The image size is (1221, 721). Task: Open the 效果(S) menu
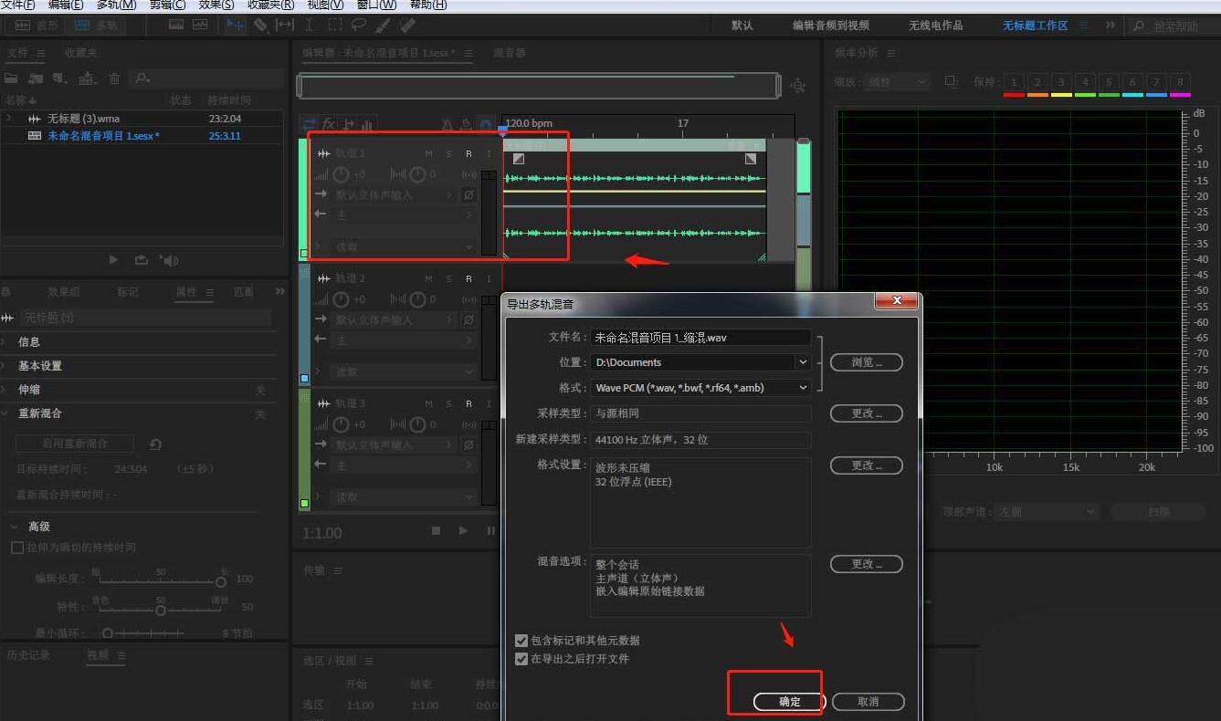[x=216, y=5]
